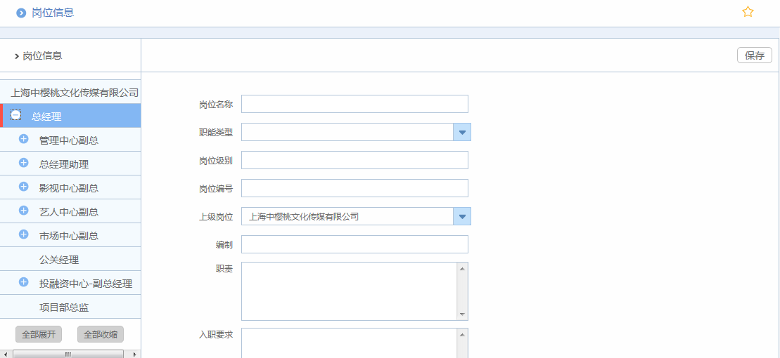Select 投融资中心-副总经理 in the tree
This screenshot has height=358, width=780.
click(x=86, y=284)
